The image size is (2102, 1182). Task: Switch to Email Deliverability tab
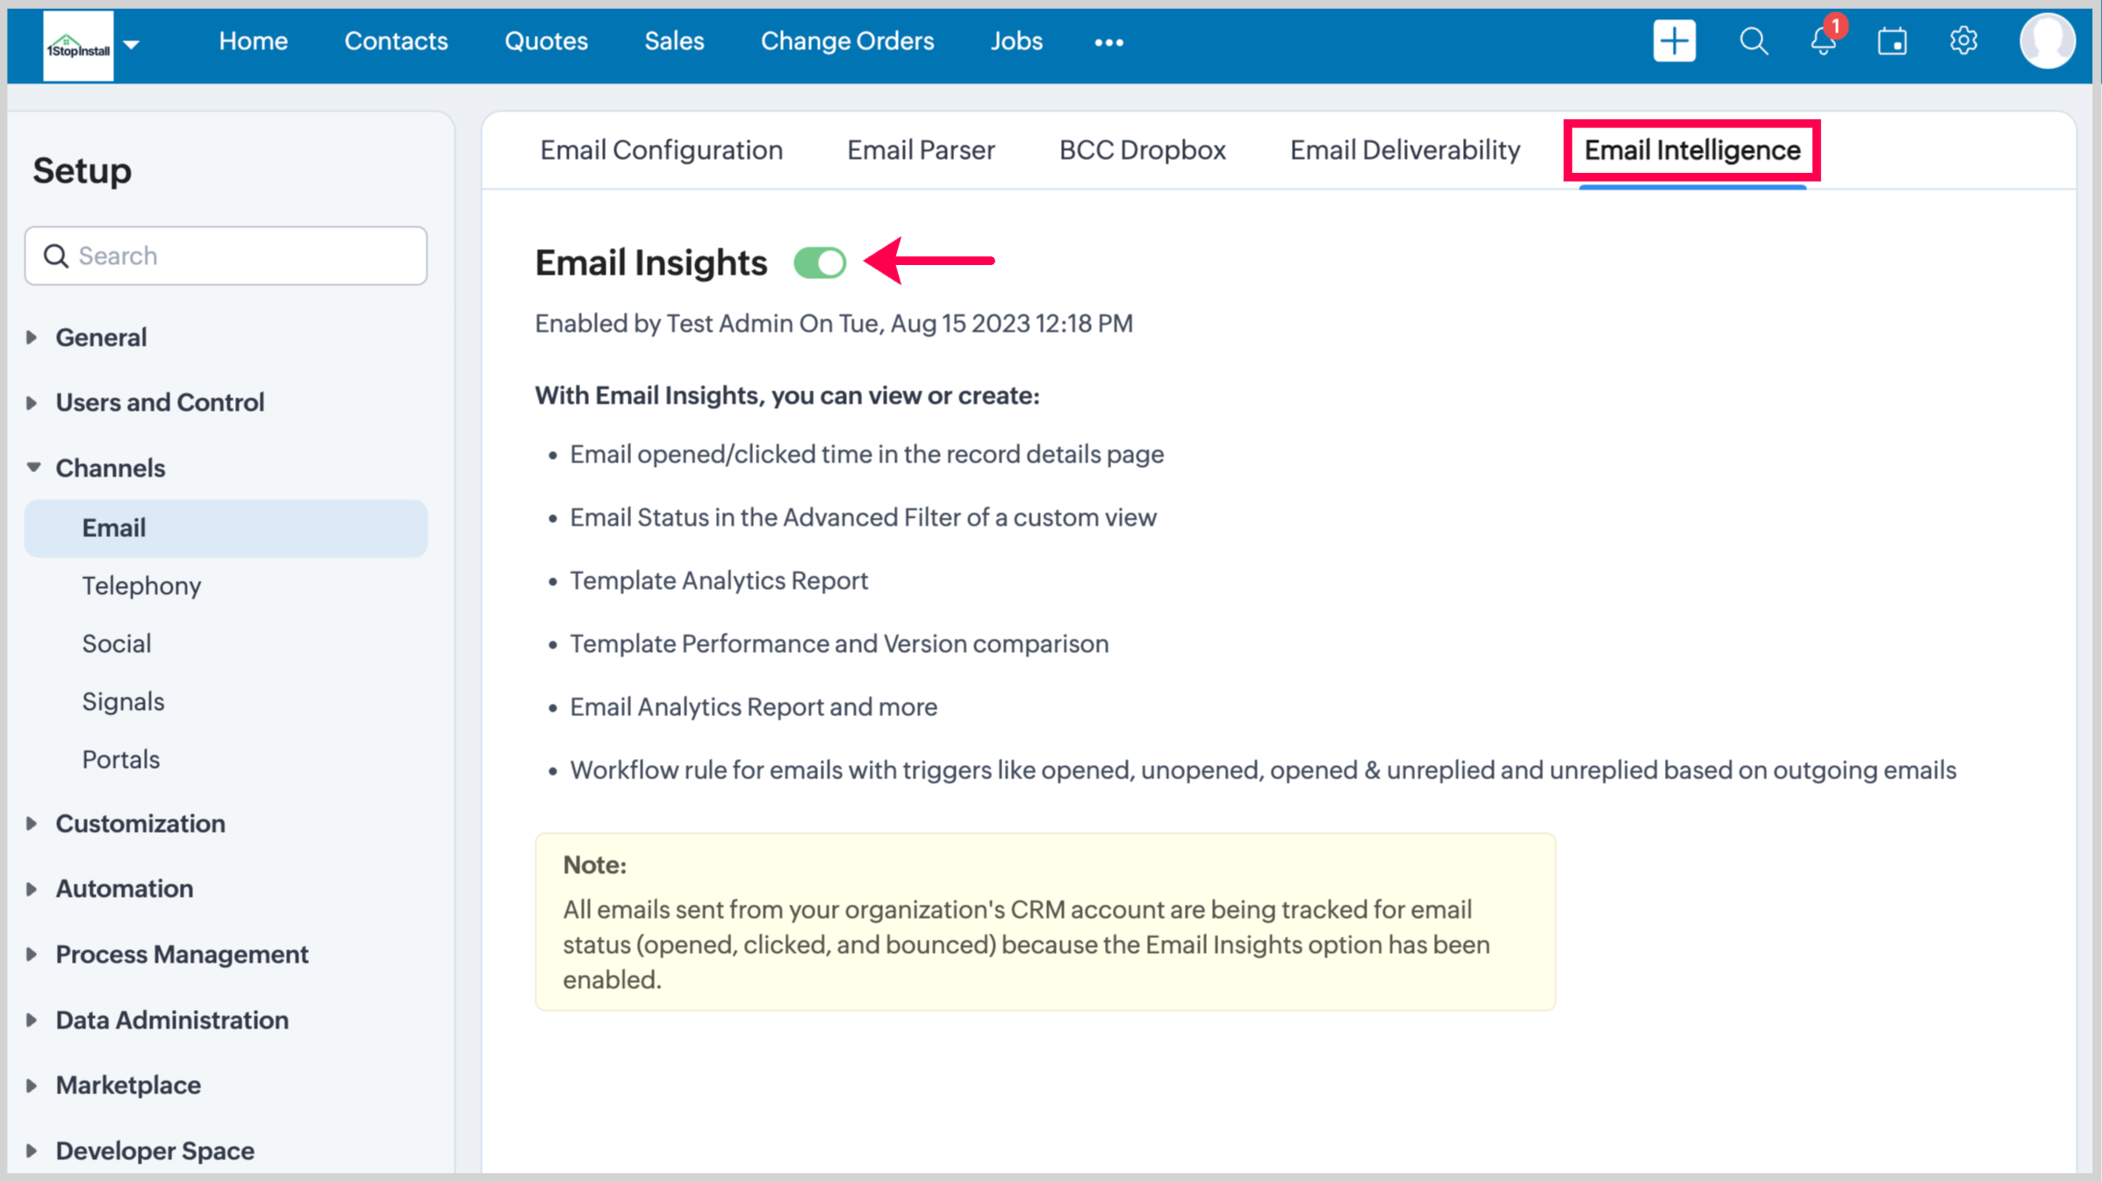[1404, 150]
